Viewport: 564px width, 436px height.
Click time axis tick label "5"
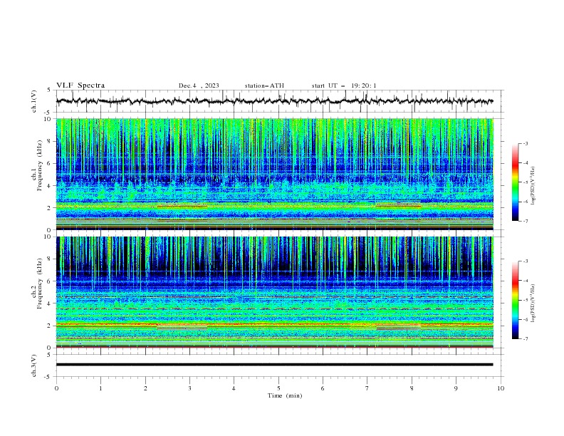coord(278,388)
